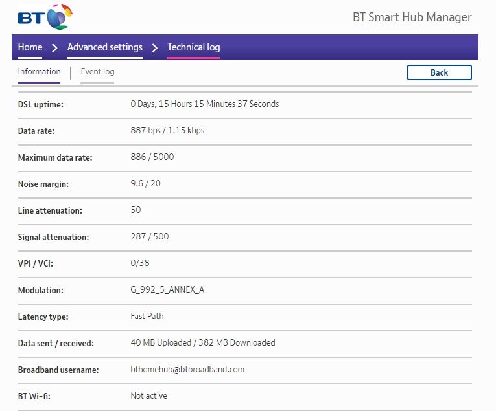The height and width of the screenshot is (411, 496).
Task: Click chevron arrow after Advanced settings
Action: click(155, 48)
